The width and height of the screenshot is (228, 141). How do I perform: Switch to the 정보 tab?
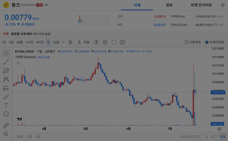pos(169,5)
